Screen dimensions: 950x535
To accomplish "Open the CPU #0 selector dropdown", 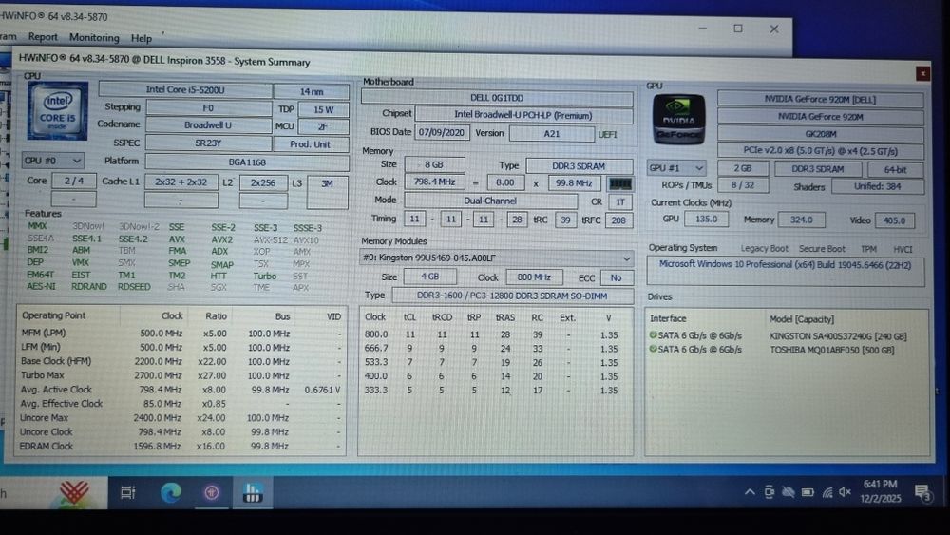I will [52, 161].
